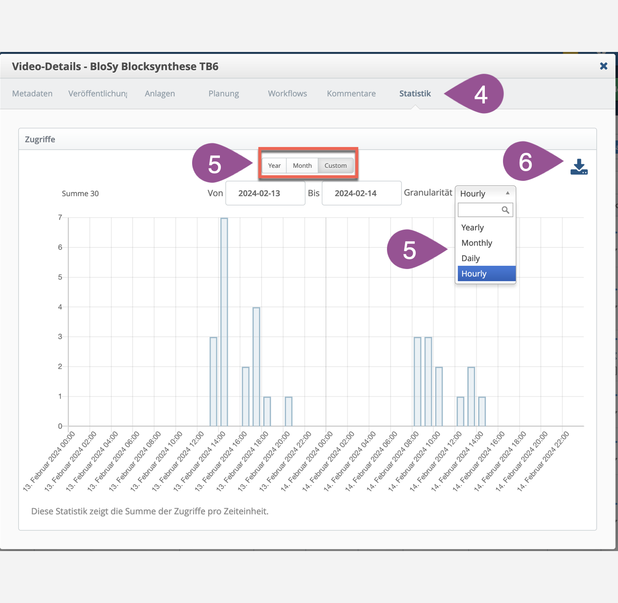Image resolution: width=618 pixels, height=603 pixels.
Task: Pick the highlighted Hourly option
Action: (x=474, y=274)
